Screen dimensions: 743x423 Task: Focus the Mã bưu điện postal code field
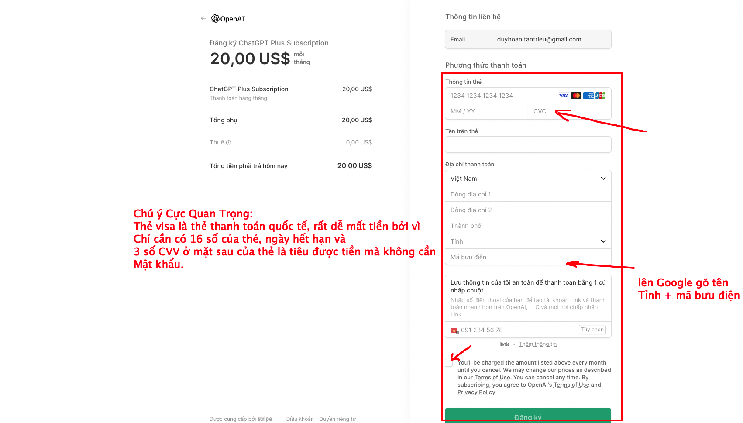point(528,257)
